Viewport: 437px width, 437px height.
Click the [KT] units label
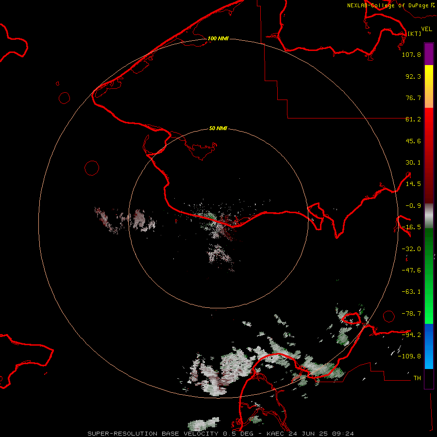(x=415, y=34)
